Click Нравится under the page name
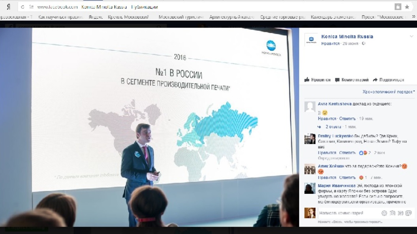The height and width of the screenshot is (234, 417). point(330,43)
